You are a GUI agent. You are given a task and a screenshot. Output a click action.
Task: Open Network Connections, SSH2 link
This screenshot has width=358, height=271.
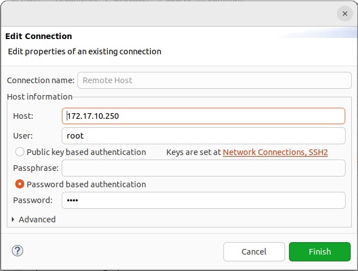pyautogui.click(x=275, y=152)
